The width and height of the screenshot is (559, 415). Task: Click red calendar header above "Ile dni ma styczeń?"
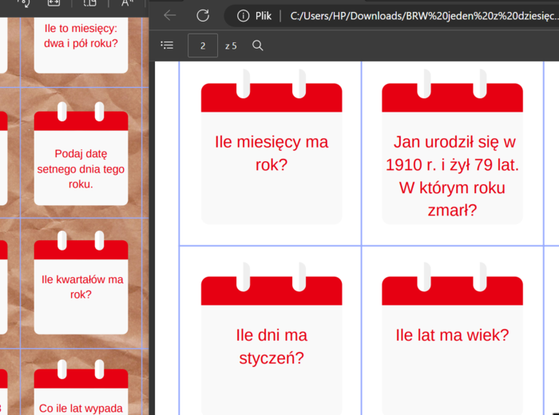click(272, 291)
